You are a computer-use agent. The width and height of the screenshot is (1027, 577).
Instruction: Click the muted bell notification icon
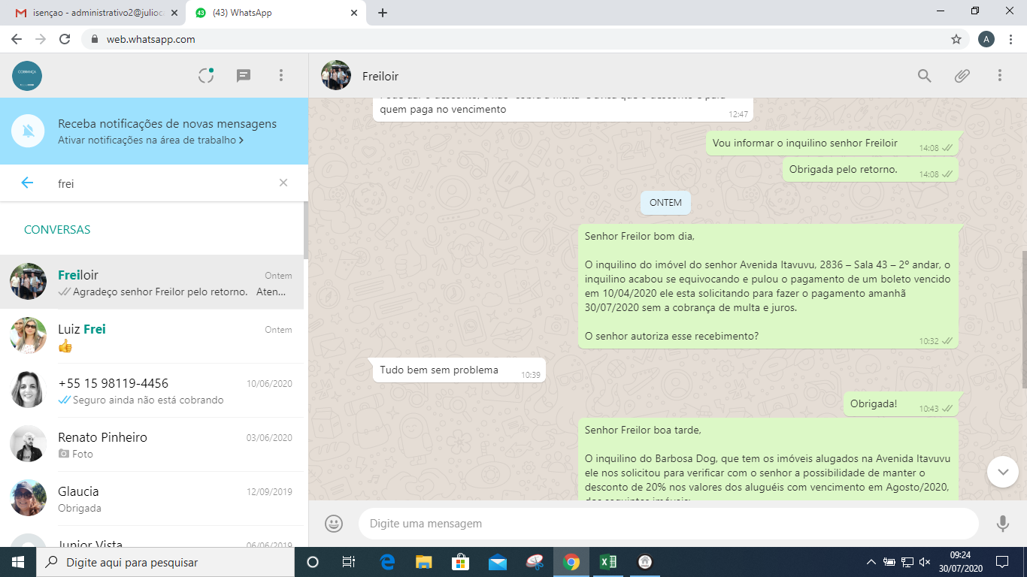[29, 131]
